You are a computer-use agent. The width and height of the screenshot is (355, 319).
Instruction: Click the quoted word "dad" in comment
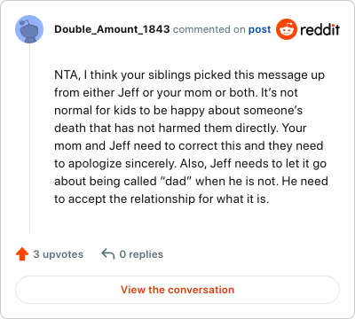click(176, 181)
